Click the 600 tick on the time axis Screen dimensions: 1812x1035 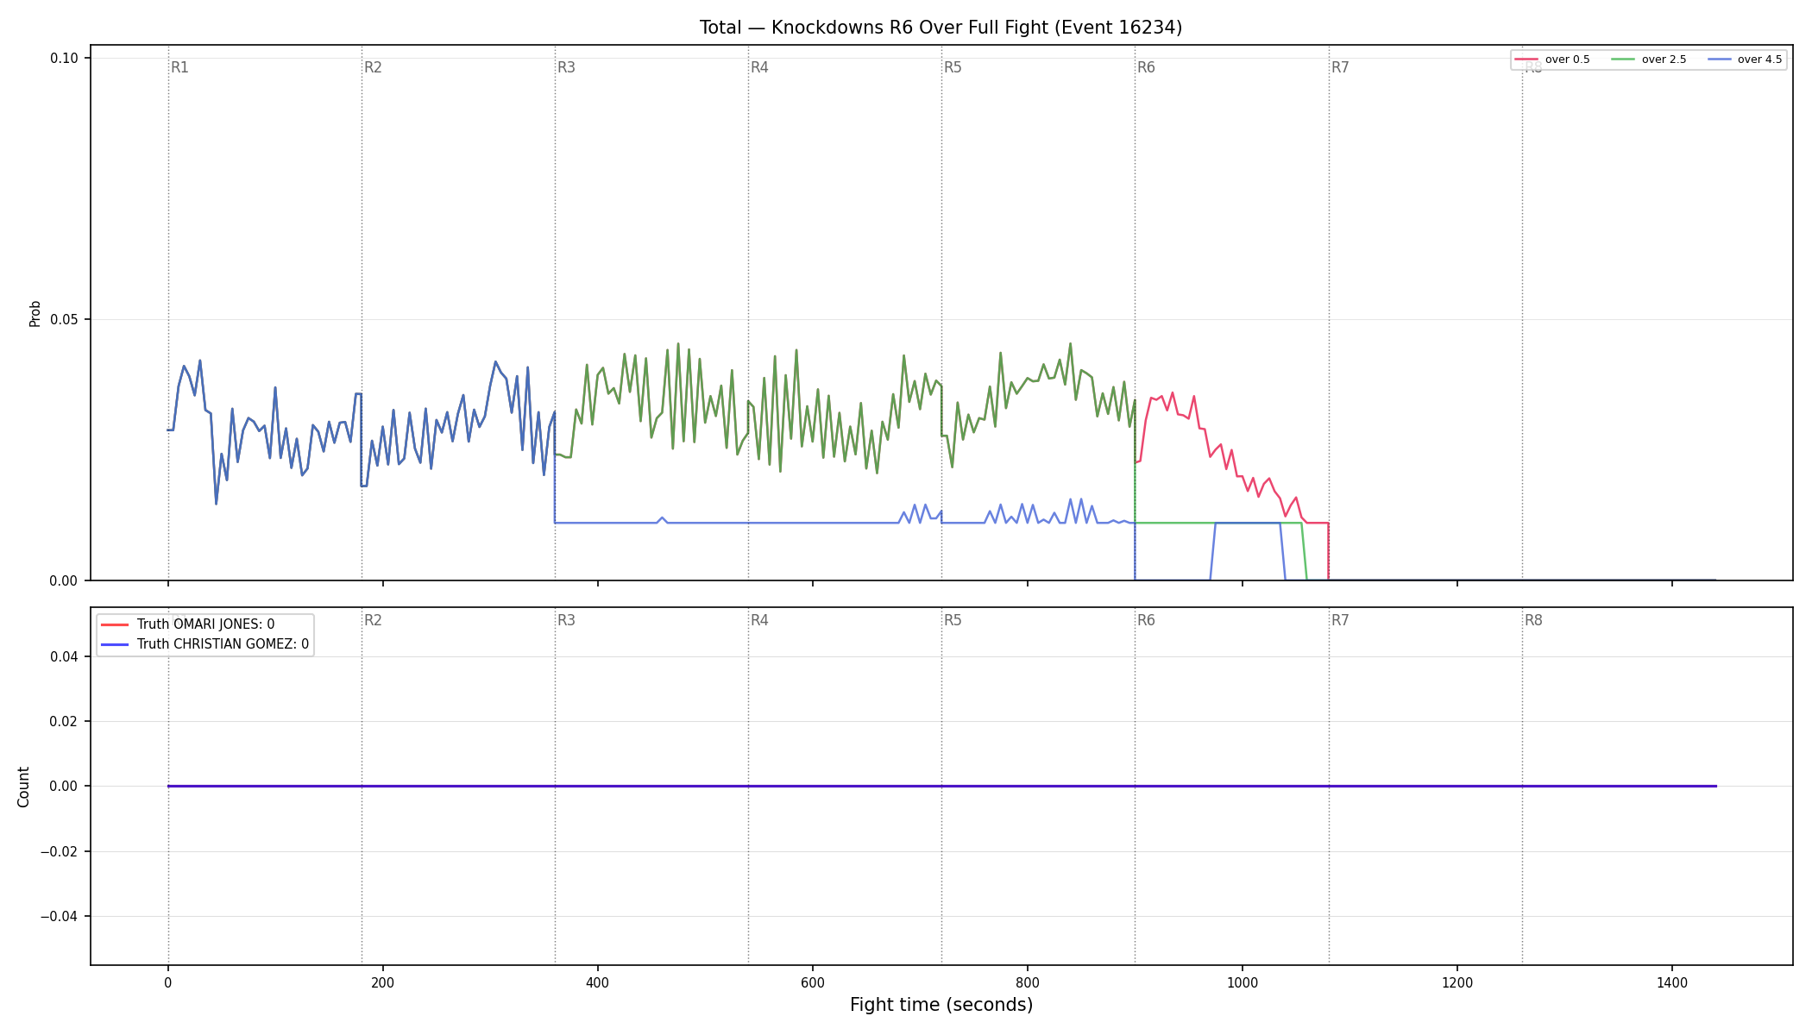[812, 983]
